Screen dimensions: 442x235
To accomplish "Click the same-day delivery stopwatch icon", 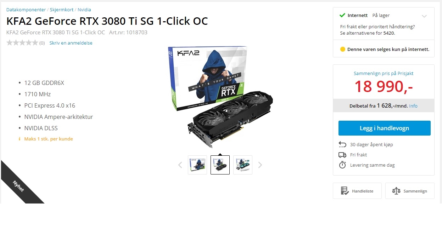I will tap(342, 165).
